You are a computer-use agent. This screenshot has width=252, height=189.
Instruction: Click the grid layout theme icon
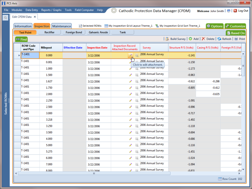point(106,26)
